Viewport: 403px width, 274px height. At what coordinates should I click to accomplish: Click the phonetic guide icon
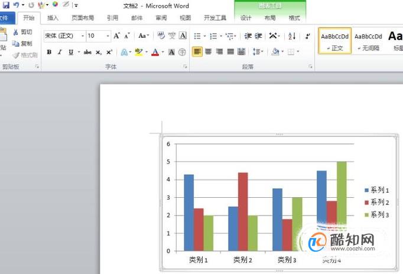pyautogui.click(x=172, y=35)
